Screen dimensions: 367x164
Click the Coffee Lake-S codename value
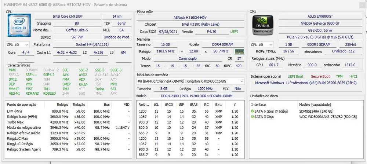click(x=77, y=30)
